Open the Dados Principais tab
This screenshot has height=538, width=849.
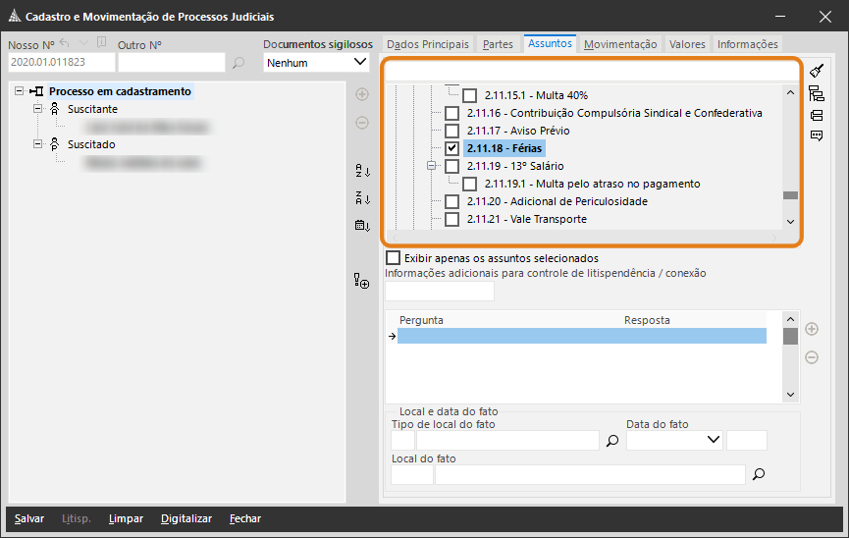429,44
